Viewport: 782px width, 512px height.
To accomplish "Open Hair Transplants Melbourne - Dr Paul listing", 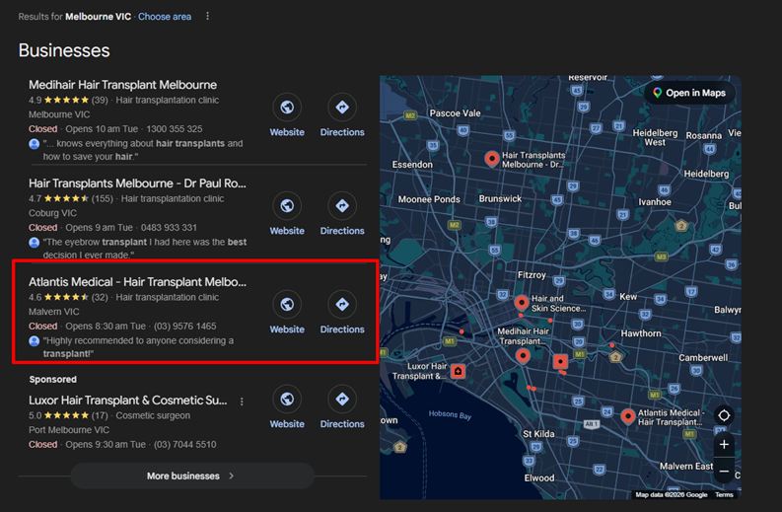I will click(x=137, y=183).
